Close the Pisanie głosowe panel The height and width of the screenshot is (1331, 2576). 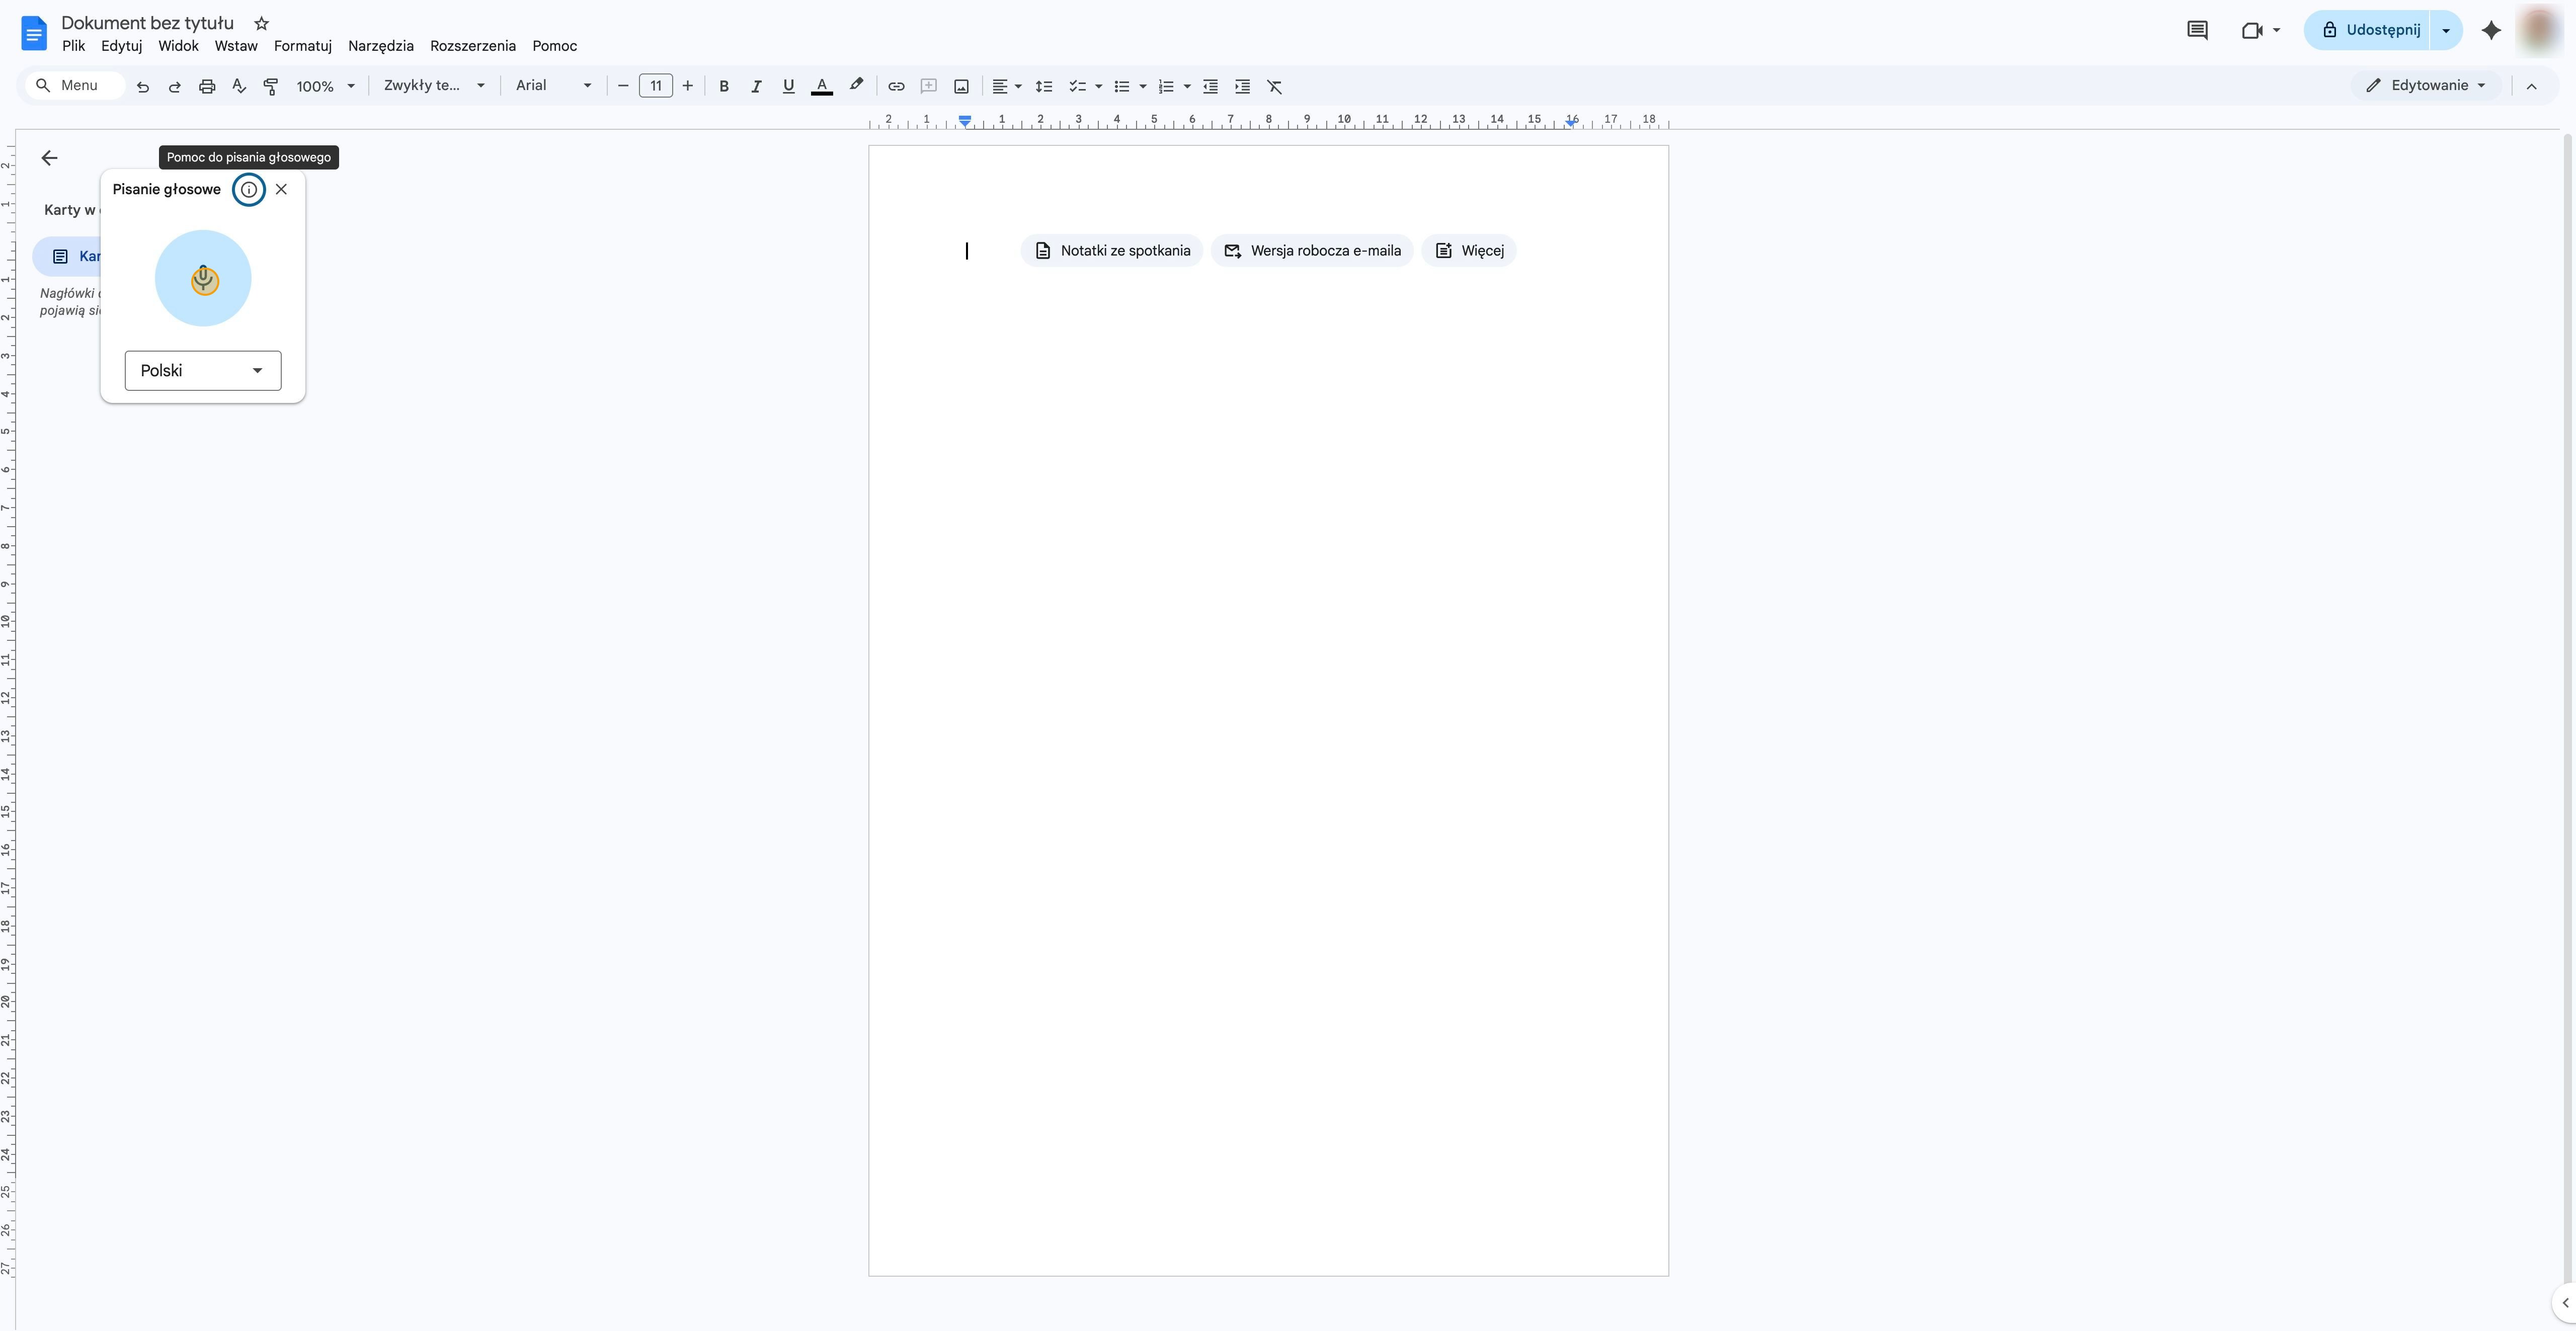click(281, 189)
